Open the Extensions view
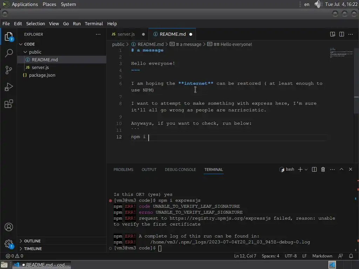Image resolution: width=359 pixels, height=269 pixels. point(9,104)
